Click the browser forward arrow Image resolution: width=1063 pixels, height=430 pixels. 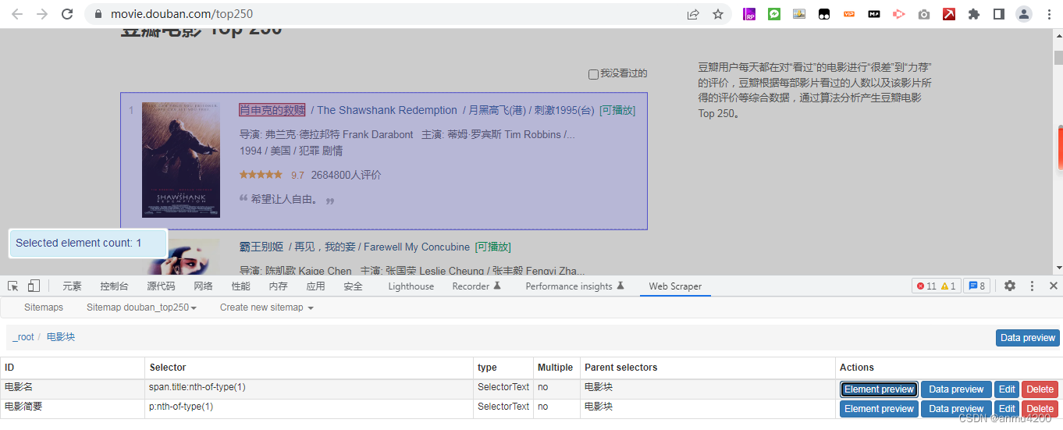[42, 14]
